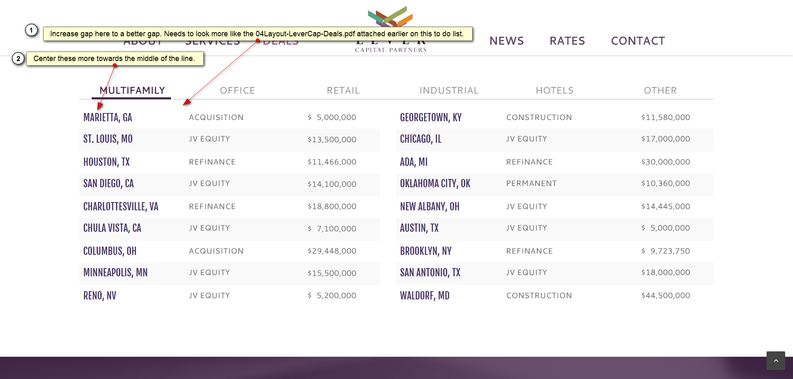Open the CONTACT navigation link
Screen dimensions: 793x379
[x=638, y=41]
